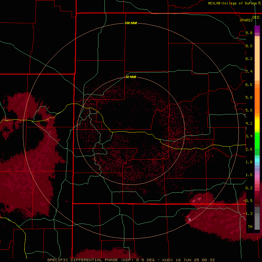This screenshot has width=262, height=262.
Task: Click the 1.8 scale value
Action: [249, 162]
